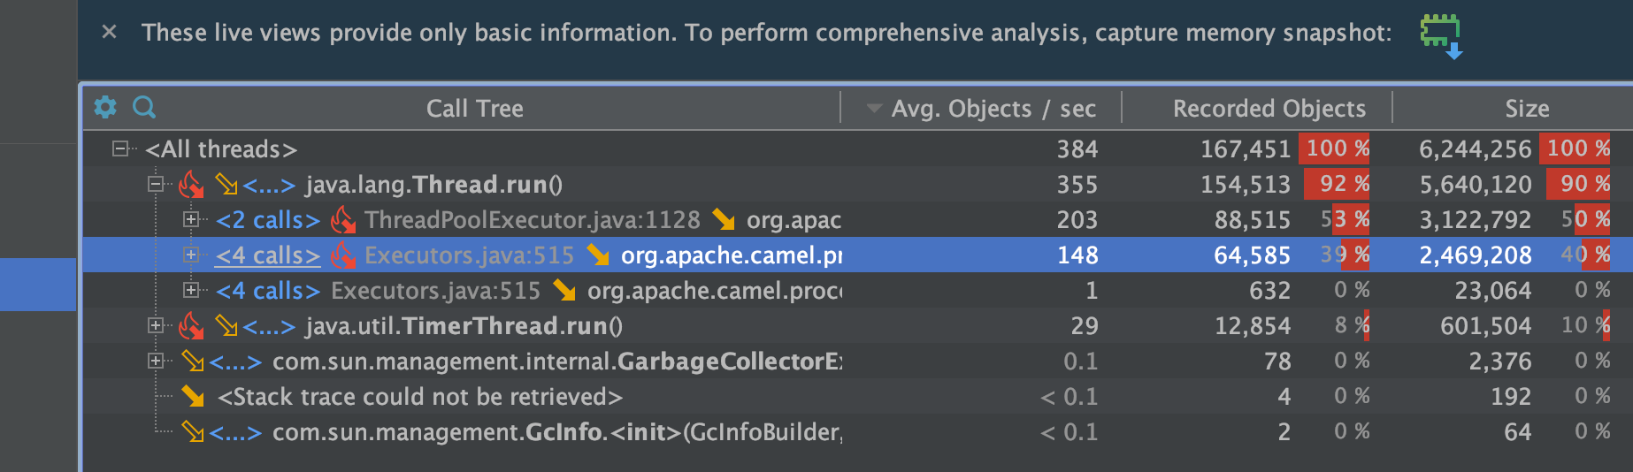Click <2 calls> link in ThreadPoolExecutor row
The width and height of the screenshot is (1633, 472).
coord(267,220)
